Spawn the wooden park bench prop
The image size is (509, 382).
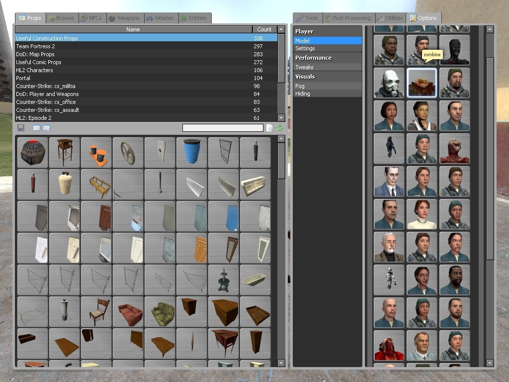click(x=96, y=184)
